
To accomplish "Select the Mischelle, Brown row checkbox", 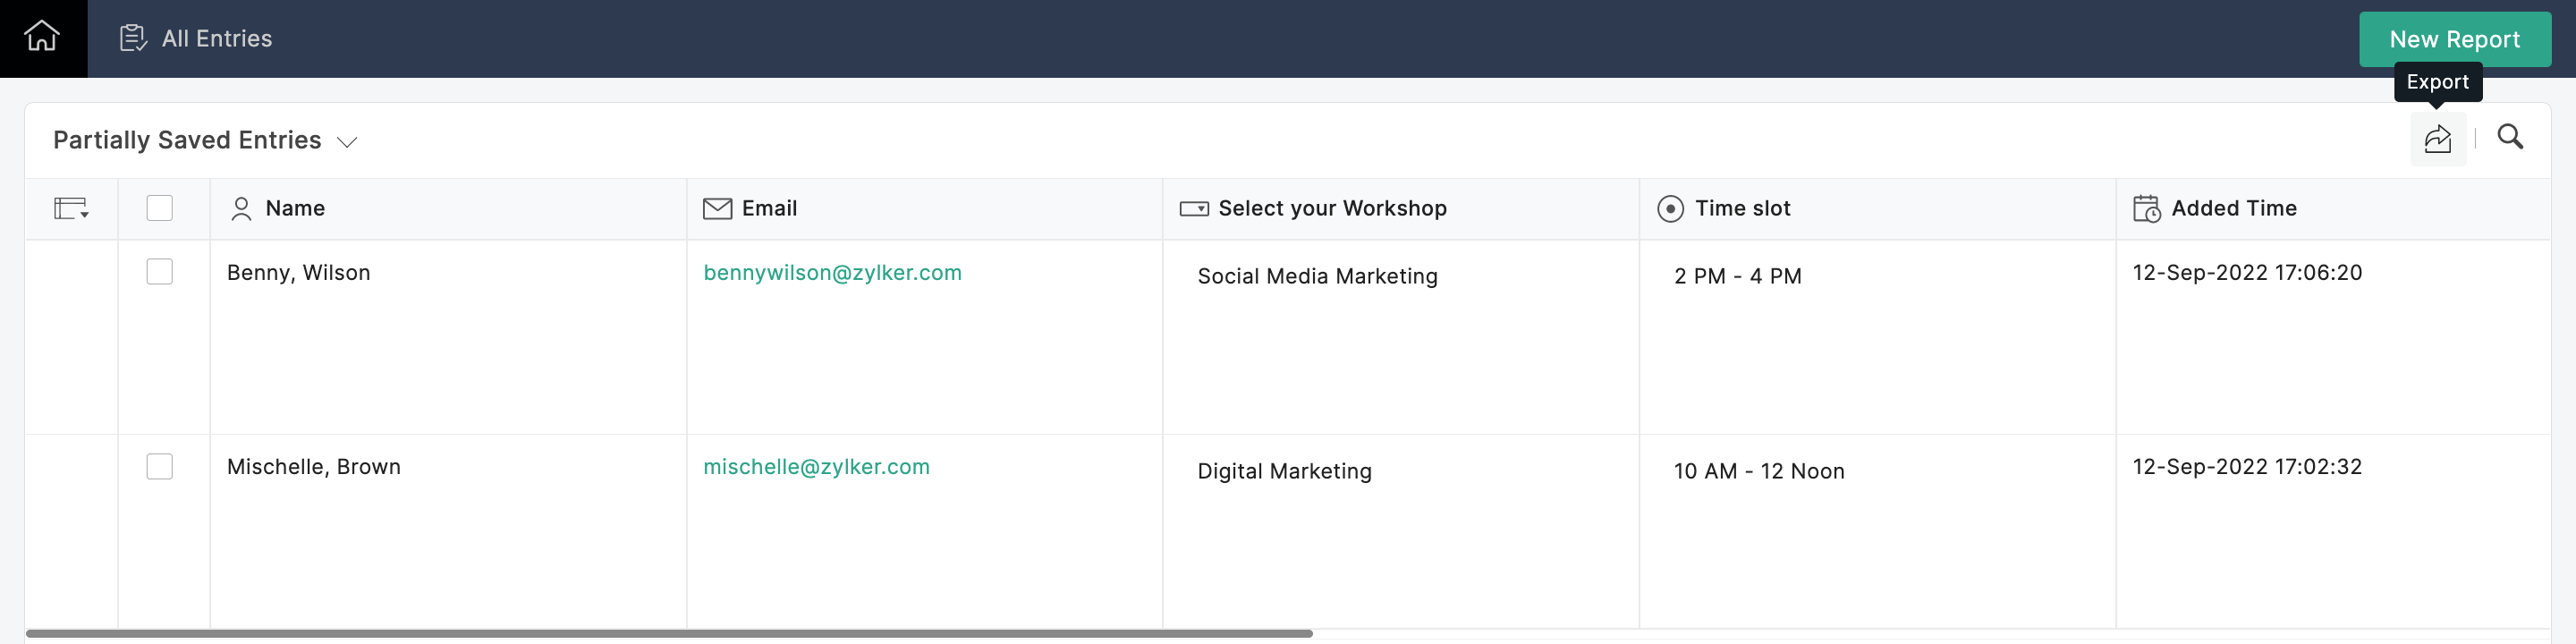I will click(159, 466).
